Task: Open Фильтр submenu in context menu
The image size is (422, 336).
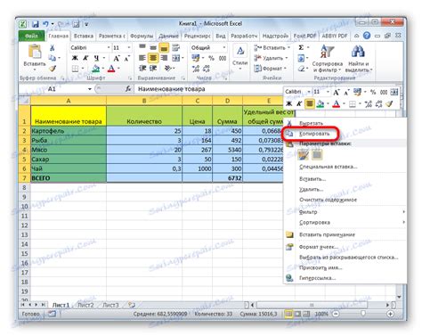Action: pyautogui.click(x=345, y=212)
